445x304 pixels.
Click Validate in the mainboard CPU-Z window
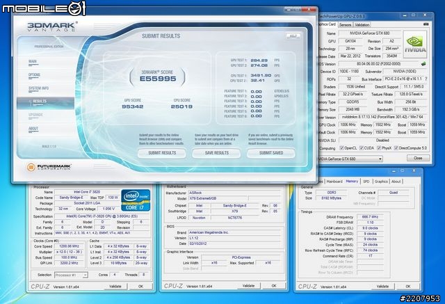tap(249, 286)
